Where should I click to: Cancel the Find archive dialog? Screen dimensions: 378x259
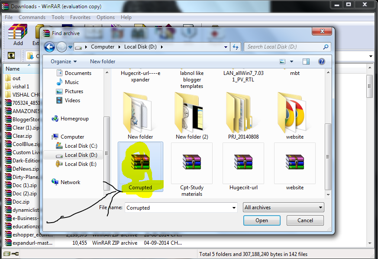point(305,220)
